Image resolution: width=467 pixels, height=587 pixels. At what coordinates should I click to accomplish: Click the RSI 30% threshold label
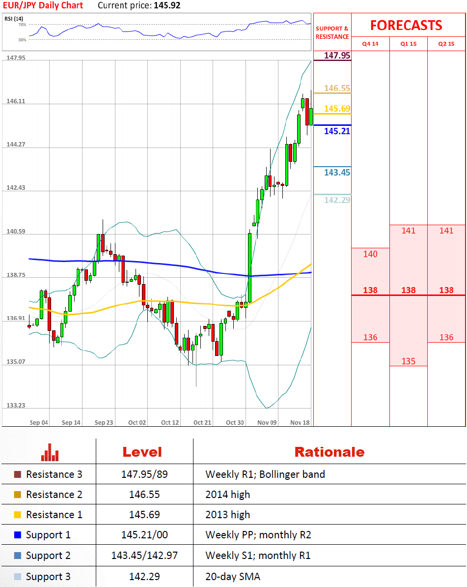23,40
